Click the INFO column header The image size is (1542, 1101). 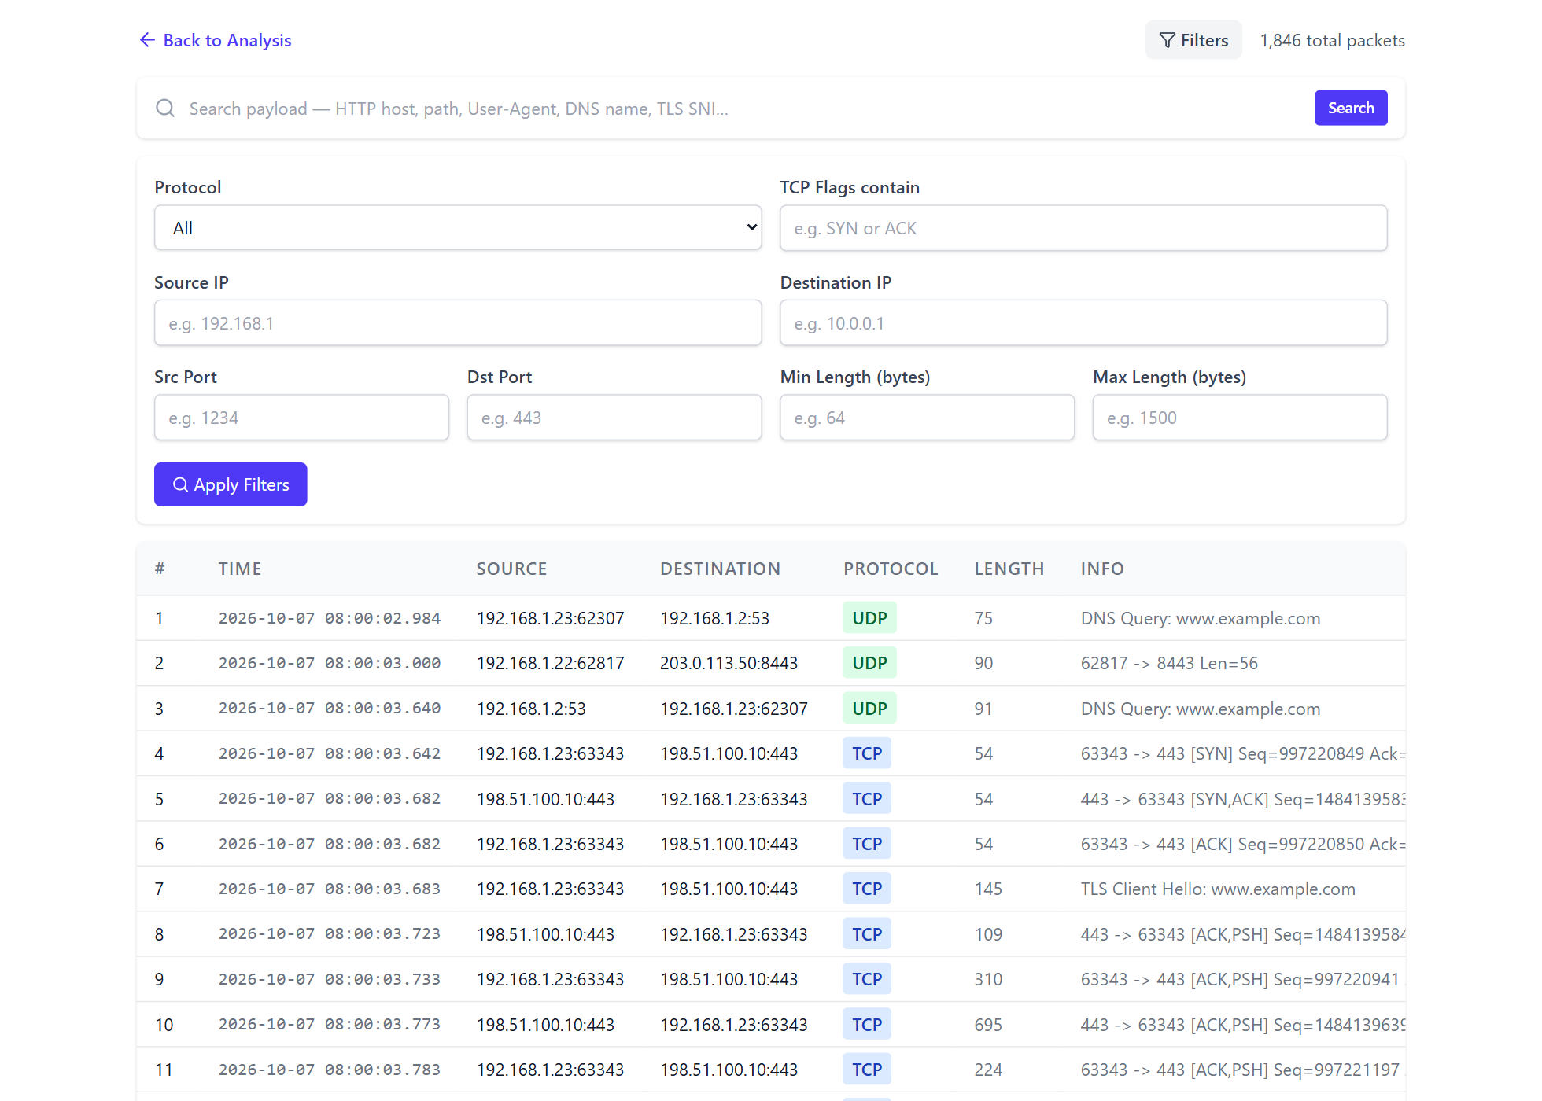(x=1102, y=569)
